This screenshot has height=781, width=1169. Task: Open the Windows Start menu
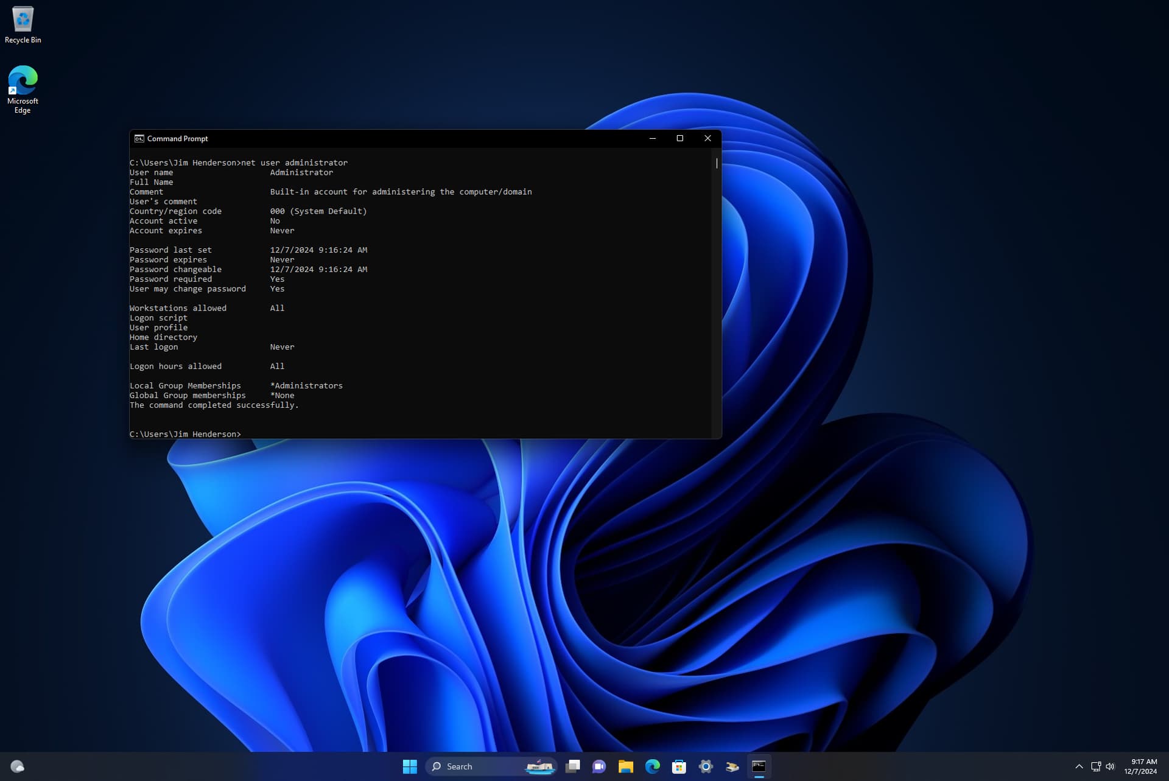click(x=410, y=766)
